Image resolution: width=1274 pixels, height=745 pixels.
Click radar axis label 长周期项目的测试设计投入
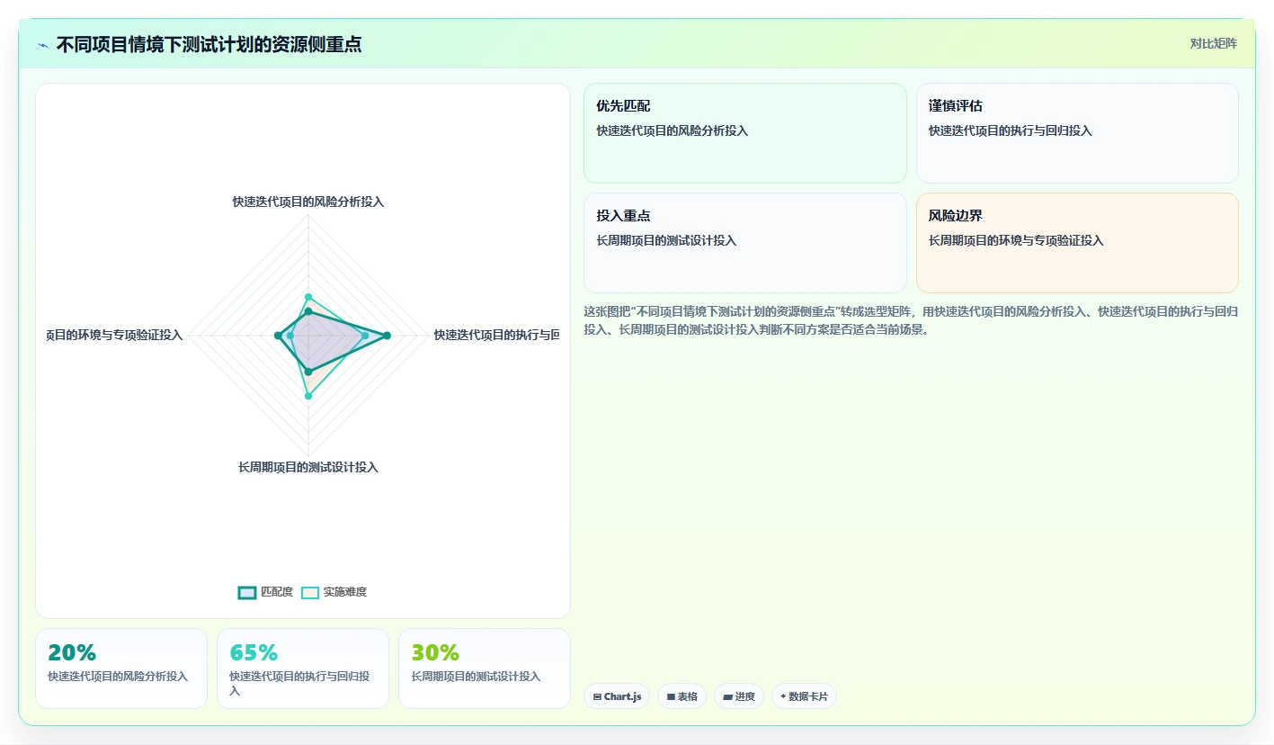(x=308, y=467)
